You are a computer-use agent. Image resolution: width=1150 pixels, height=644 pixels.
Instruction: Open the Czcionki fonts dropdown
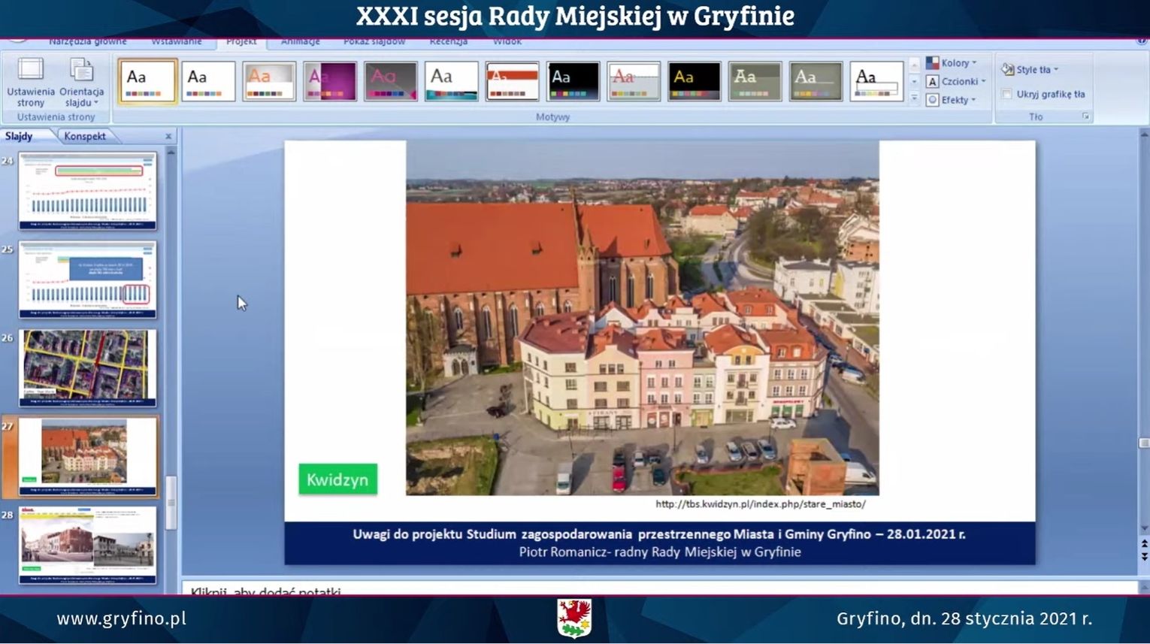pos(956,81)
